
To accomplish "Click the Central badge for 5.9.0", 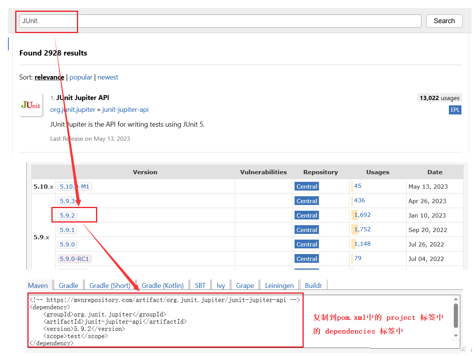I will point(307,244).
